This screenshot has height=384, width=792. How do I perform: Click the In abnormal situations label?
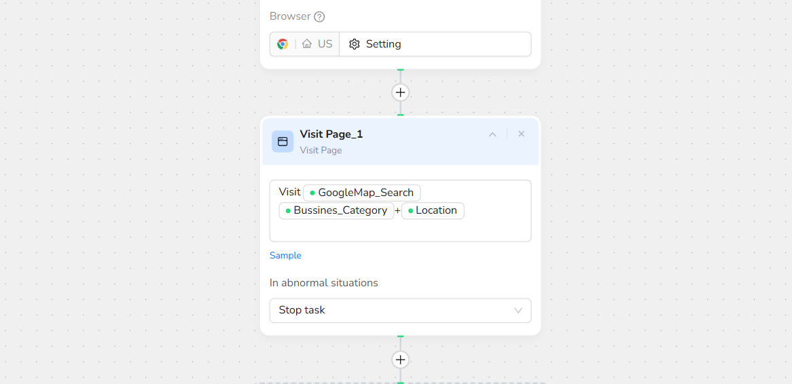(324, 283)
